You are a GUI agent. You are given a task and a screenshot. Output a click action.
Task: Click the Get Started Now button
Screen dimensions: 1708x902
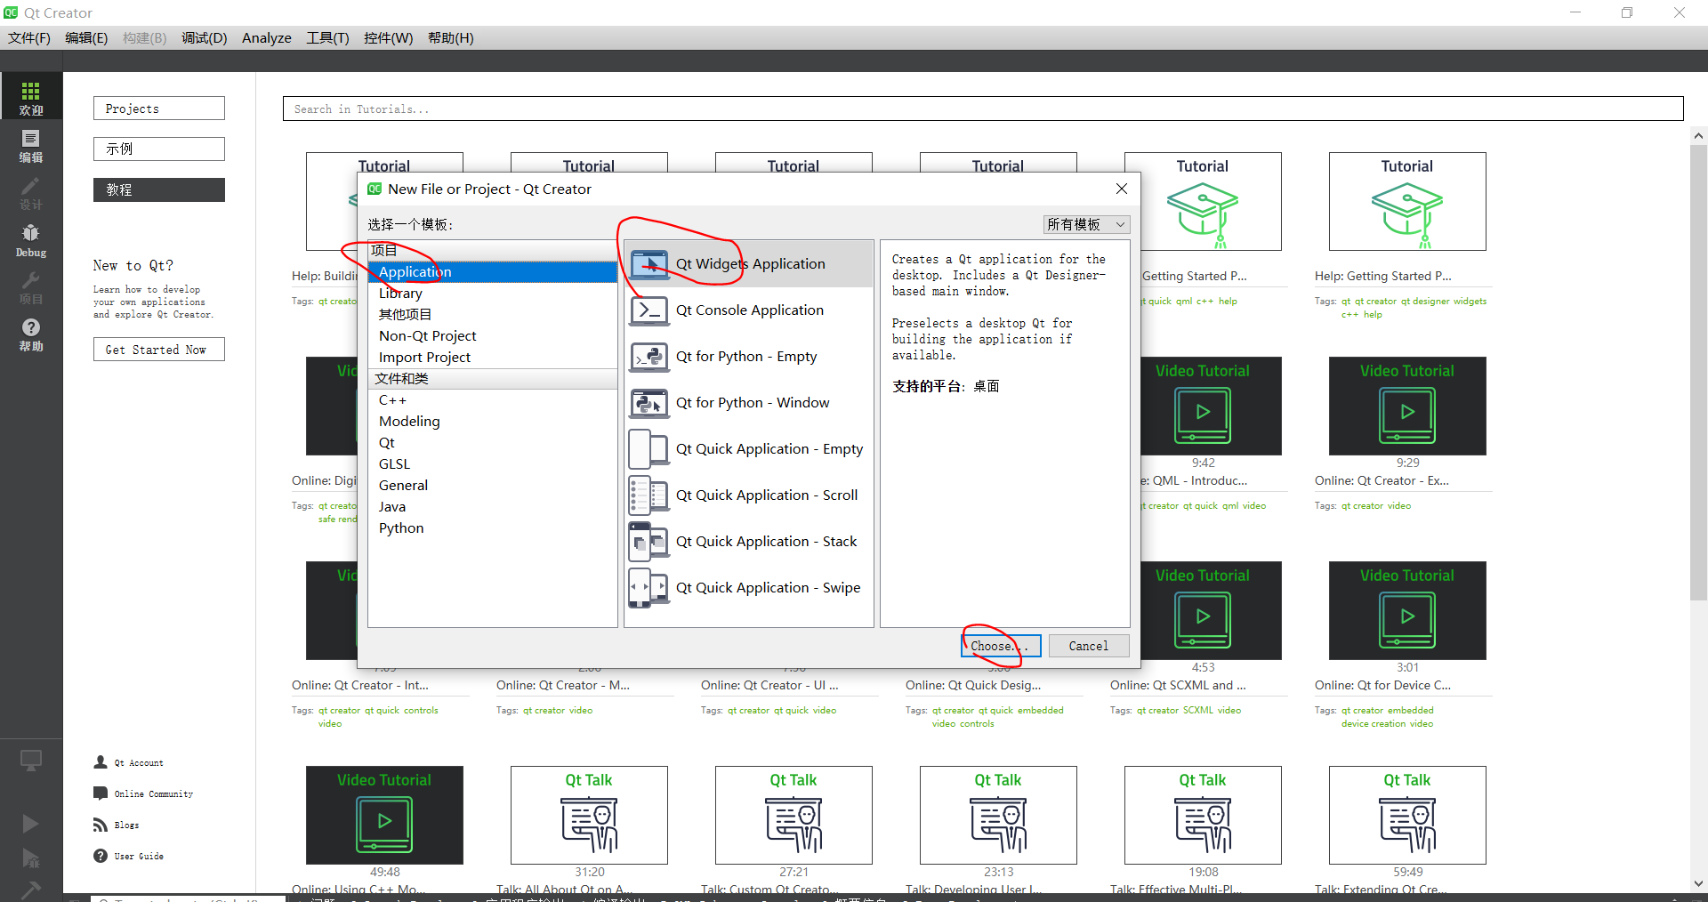coord(159,350)
